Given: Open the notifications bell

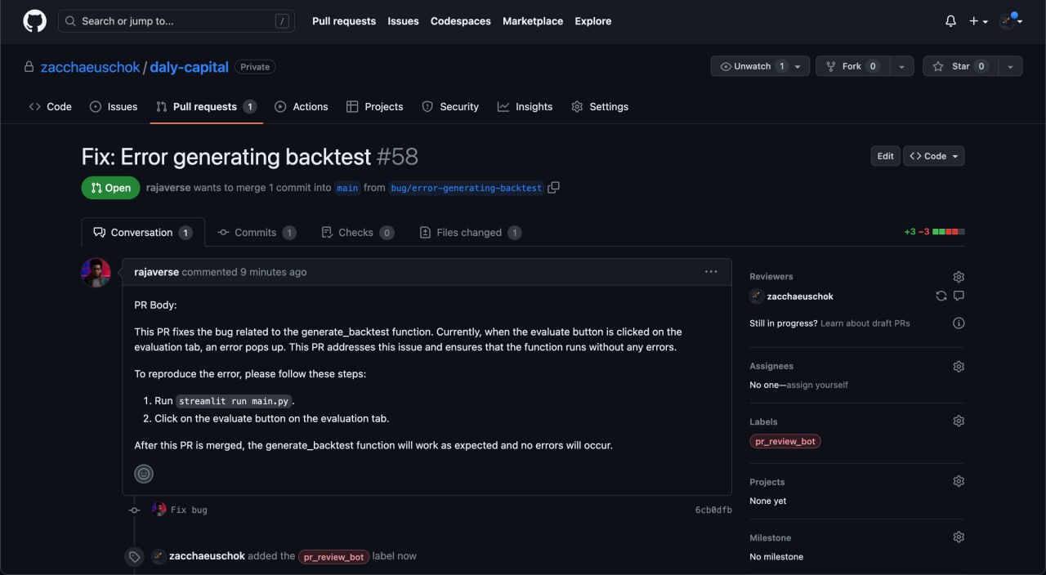Looking at the screenshot, I should pos(950,21).
